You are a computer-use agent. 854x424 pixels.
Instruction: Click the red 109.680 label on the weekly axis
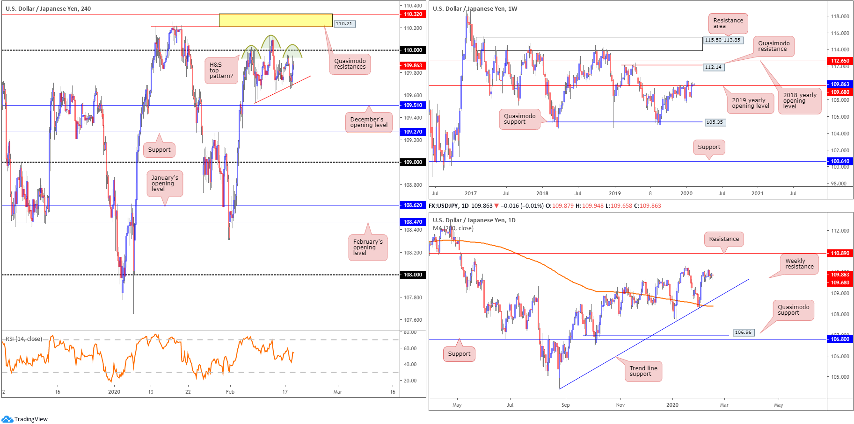pos(840,92)
